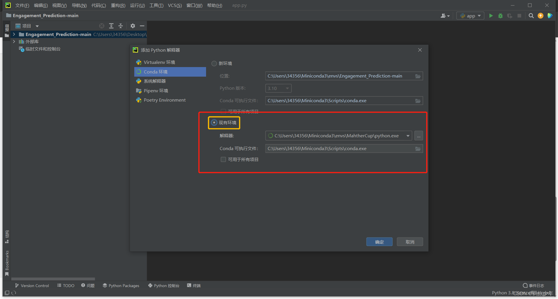Select System Interpreter option
This screenshot has height=299, width=558.
[170, 81]
